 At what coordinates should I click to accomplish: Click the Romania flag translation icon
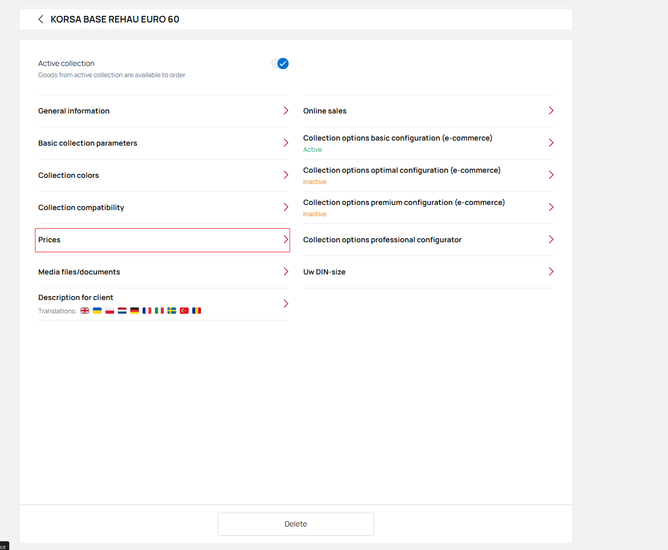coord(197,311)
